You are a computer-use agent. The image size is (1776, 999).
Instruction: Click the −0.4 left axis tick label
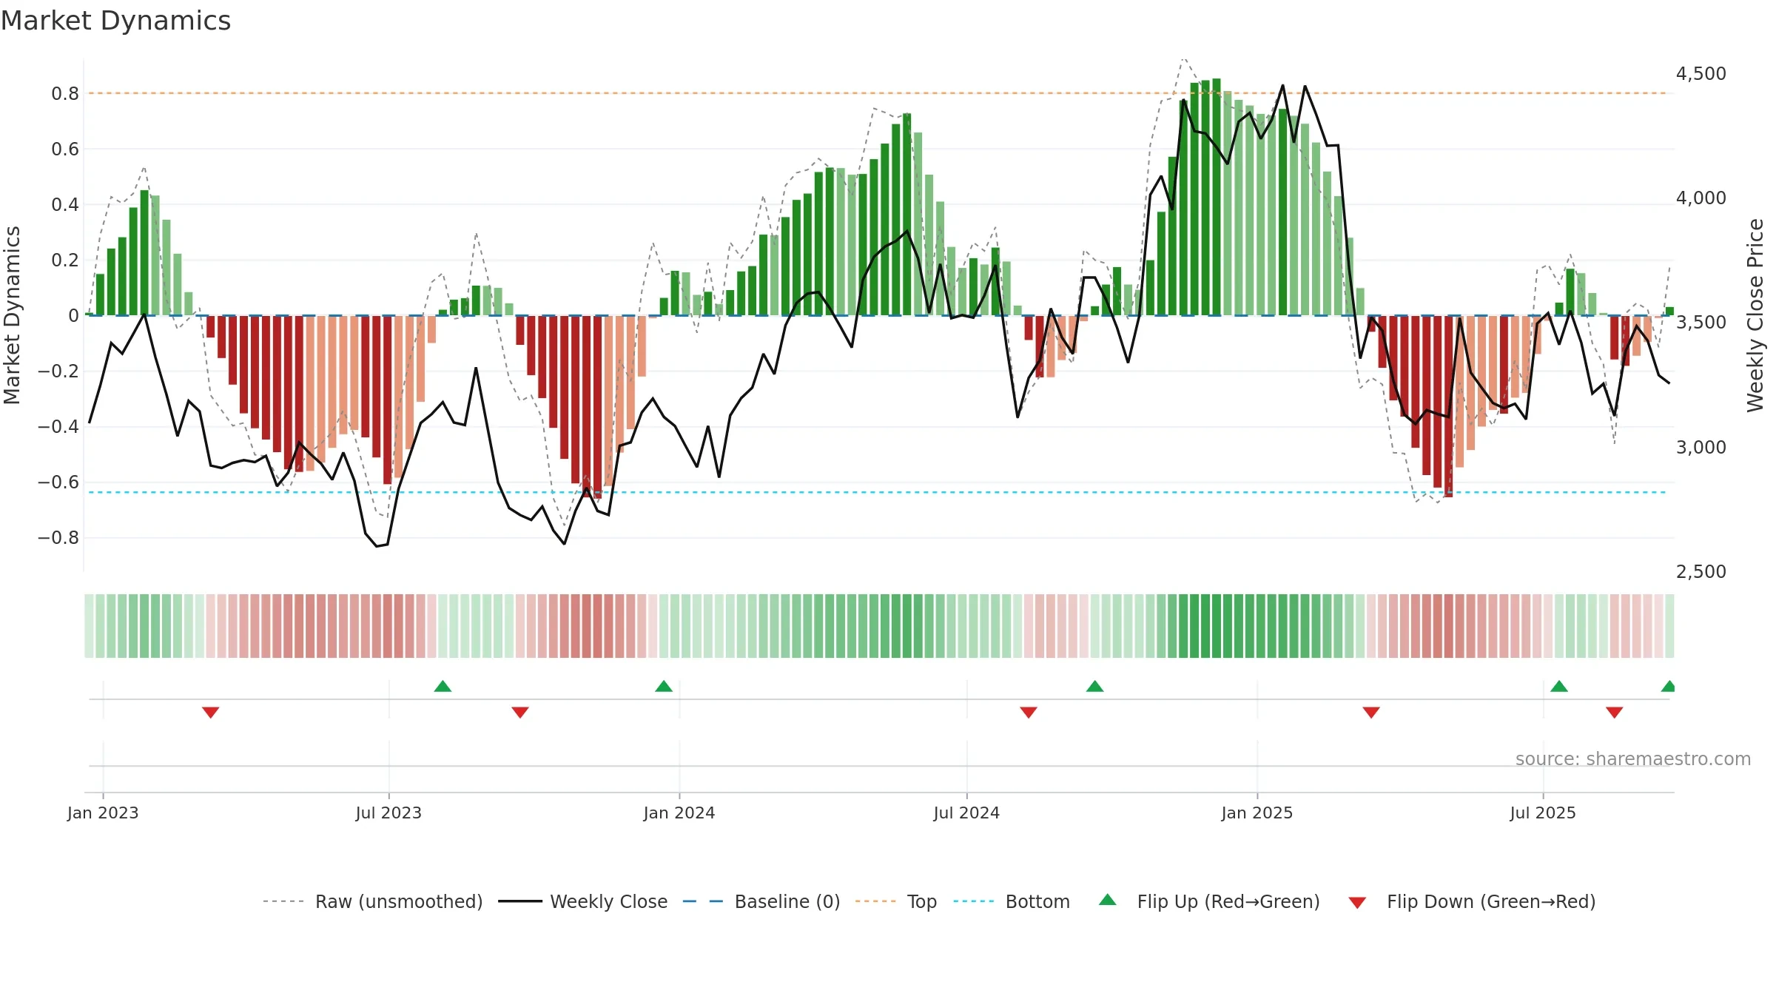point(58,426)
